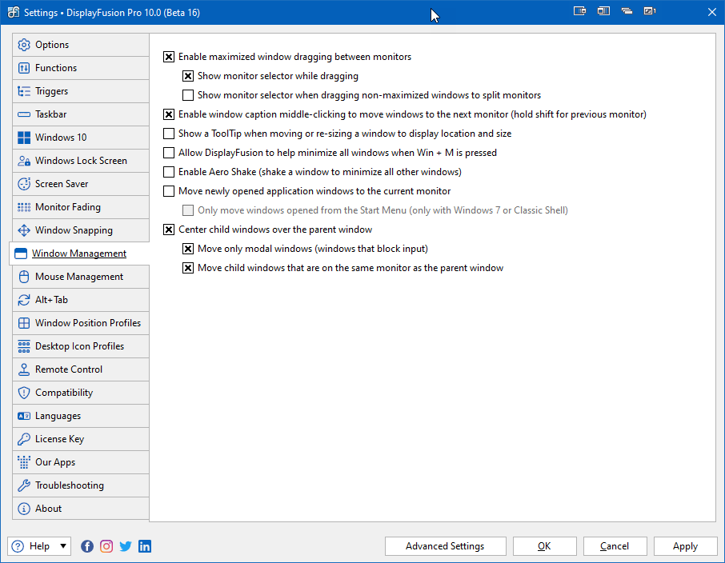Image resolution: width=725 pixels, height=563 pixels.
Task: Click the span window across monitors icon
Action: point(603,11)
